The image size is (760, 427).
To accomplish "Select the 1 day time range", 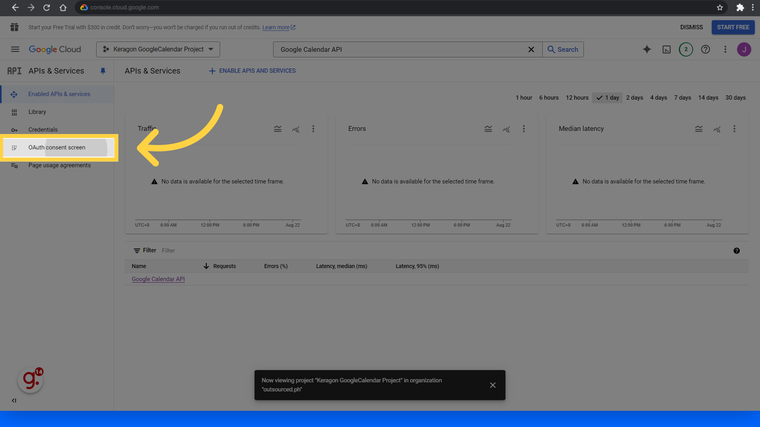I will click(x=608, y=98).
